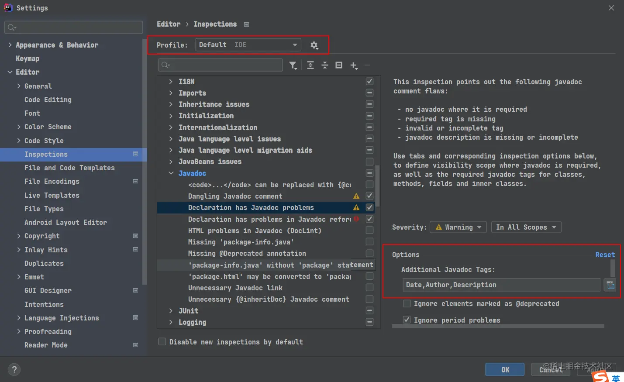Open the Profile Default IDE dropdown
The image size is (624, 382).
point(248,45)
